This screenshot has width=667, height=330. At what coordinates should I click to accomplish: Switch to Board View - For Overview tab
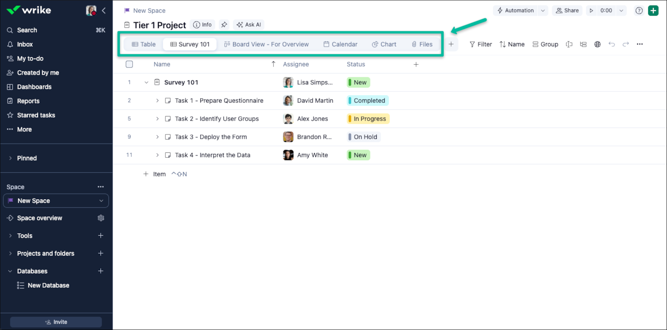coord(266,44)
